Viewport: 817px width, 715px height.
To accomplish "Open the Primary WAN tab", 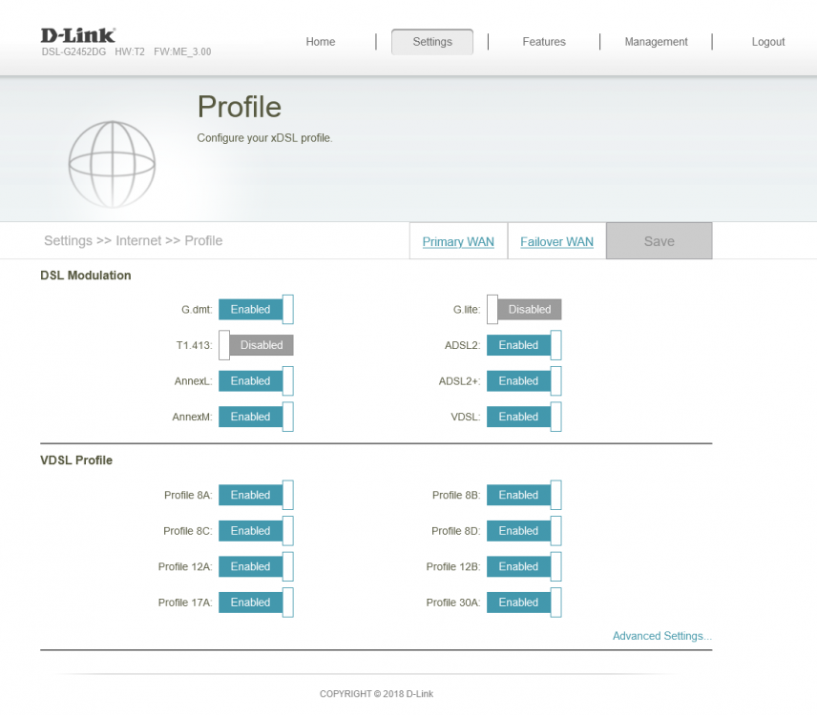I will point(458,241).
